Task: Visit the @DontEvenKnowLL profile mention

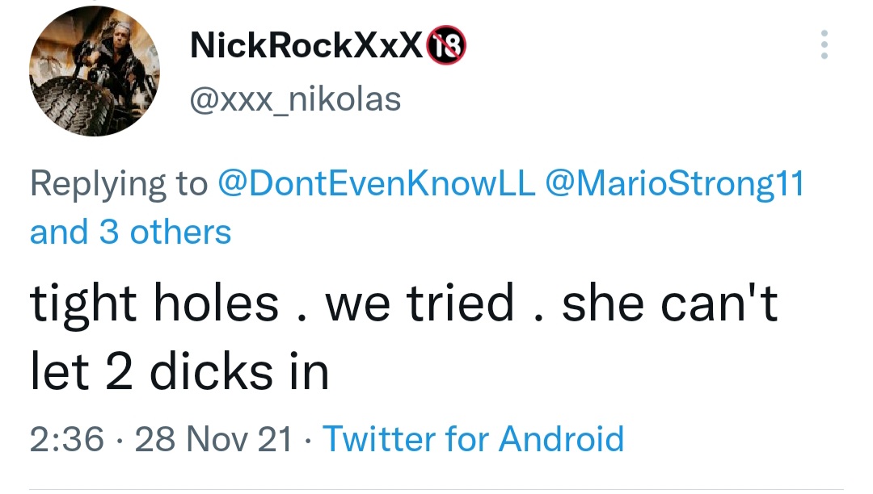Action: click(376, 184)
